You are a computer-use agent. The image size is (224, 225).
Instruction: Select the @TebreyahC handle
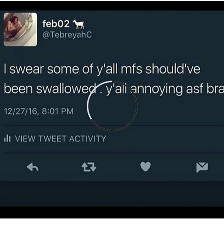67,35
